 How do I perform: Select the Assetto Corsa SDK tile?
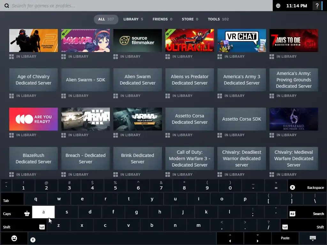[242, 119]
